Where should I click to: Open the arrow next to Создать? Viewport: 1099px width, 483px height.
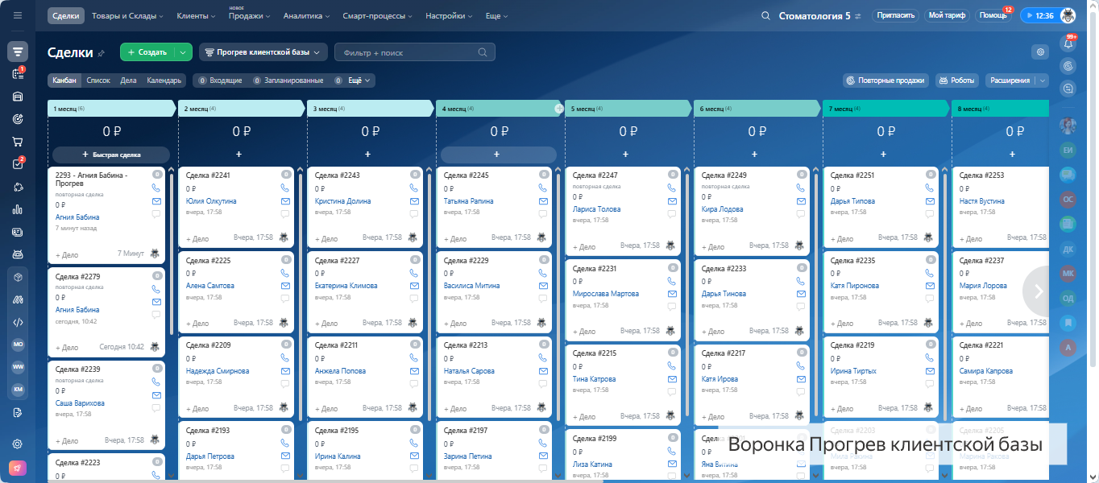pos(184,52)
